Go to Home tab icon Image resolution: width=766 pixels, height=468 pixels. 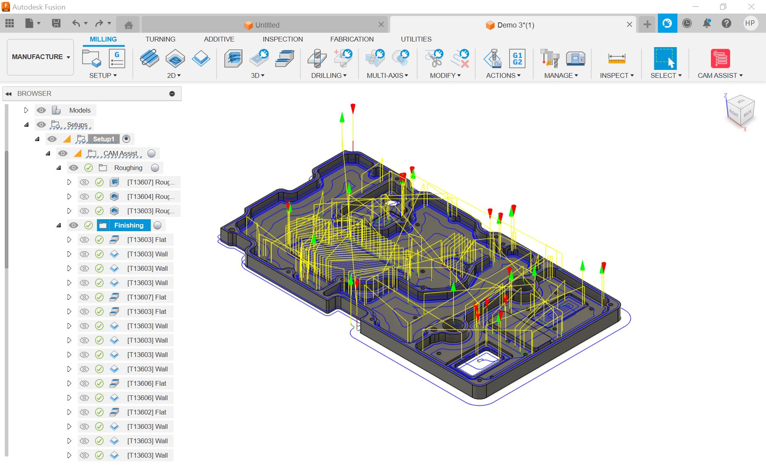128,25
